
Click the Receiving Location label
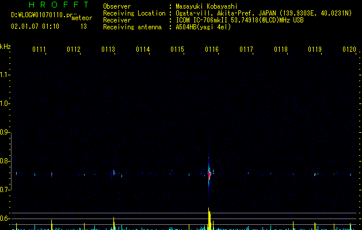point(134,13)
